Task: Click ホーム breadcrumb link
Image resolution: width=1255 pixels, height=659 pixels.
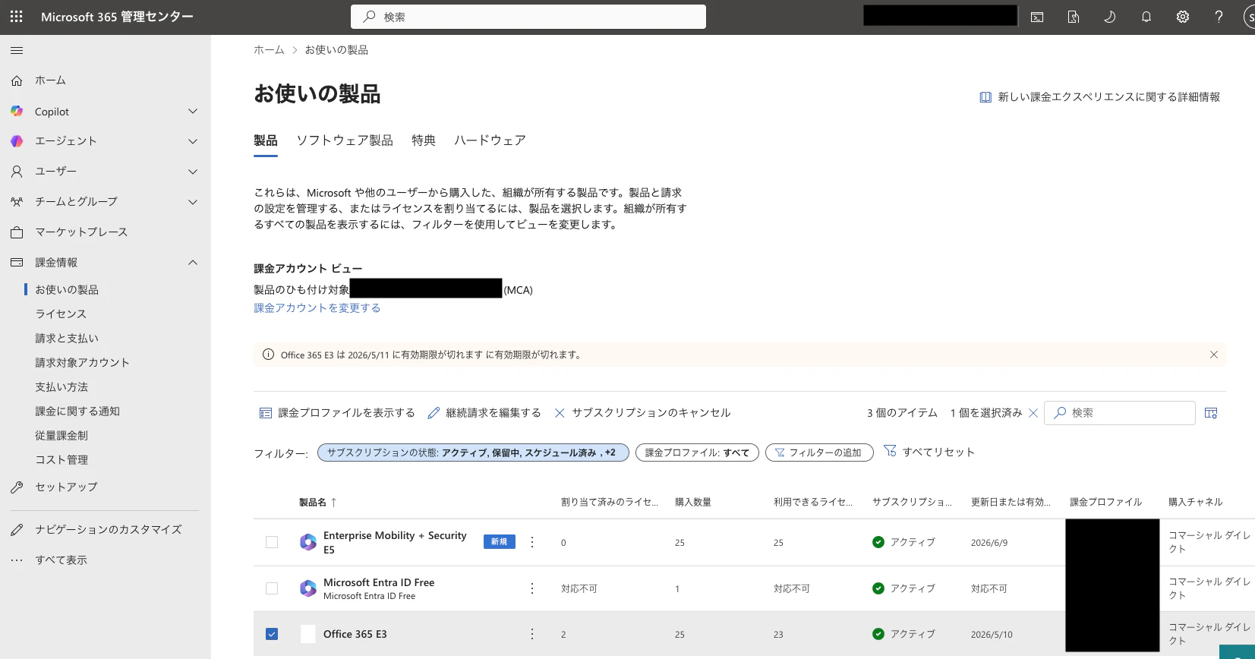Action: [269, 50]
